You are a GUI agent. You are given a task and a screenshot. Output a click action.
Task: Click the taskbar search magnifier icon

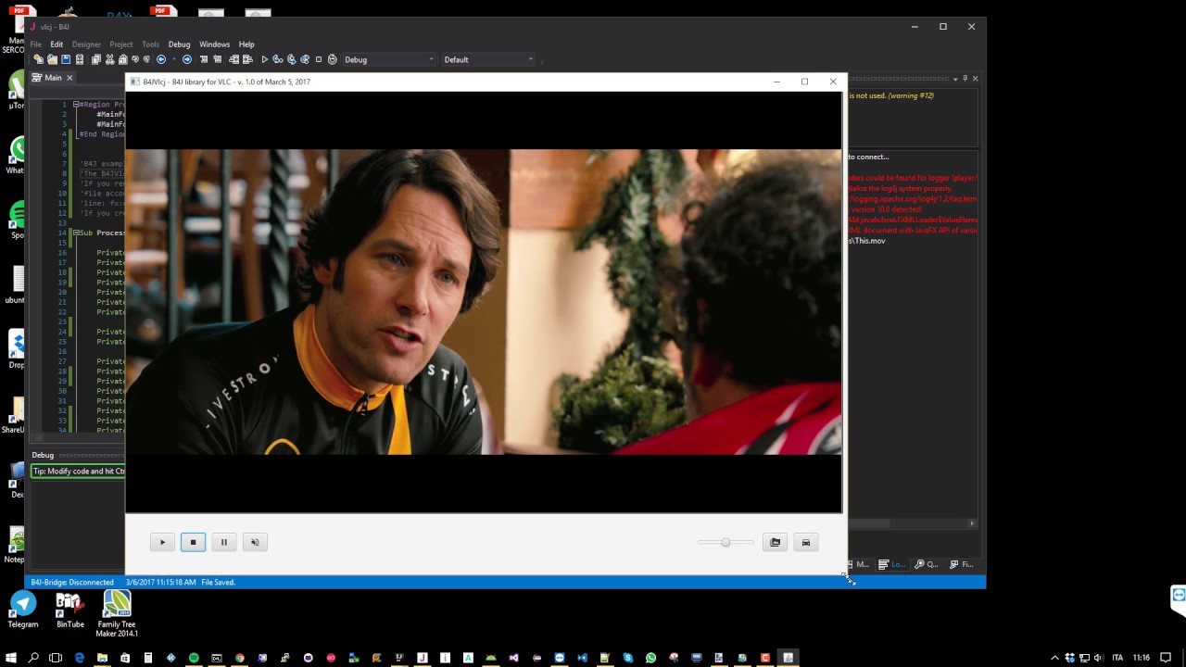point(33,658)
